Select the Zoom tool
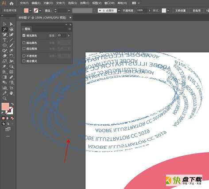The image size is (209, 189). tap(4, 98)
